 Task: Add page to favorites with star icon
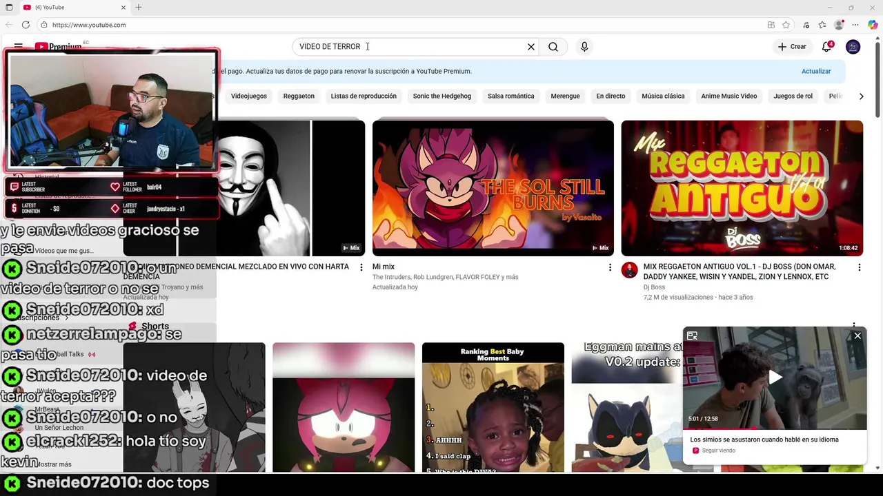(x=786, y=25)
